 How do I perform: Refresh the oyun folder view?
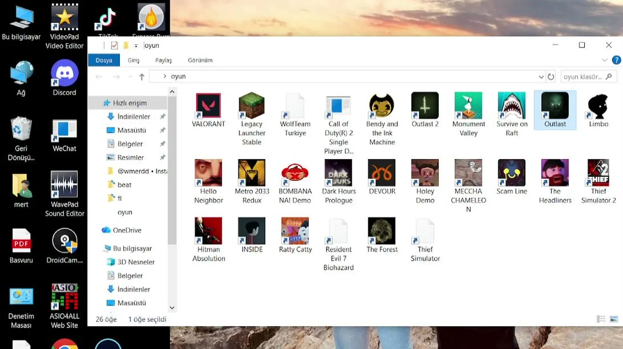551,77
